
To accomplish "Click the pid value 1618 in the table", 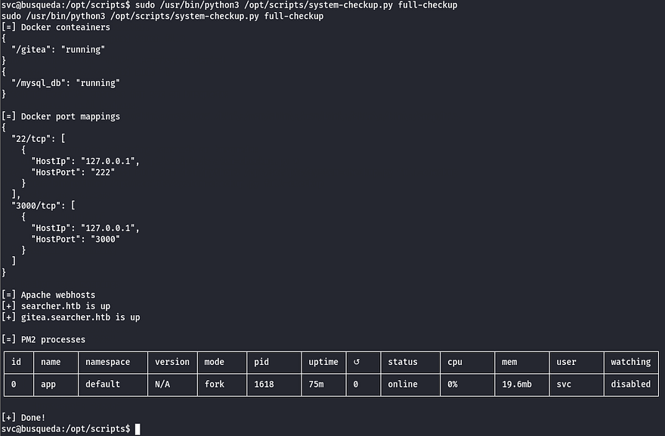I will pyautogui.click(x=264, y=384).
